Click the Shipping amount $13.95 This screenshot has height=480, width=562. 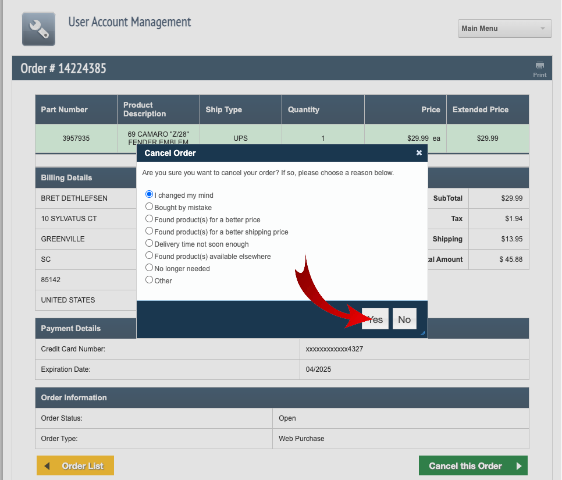pos(511,239)
